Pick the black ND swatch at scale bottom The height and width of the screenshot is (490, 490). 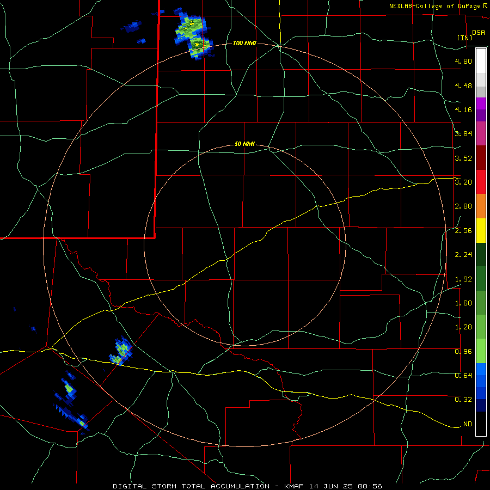(x=481, y=424)
